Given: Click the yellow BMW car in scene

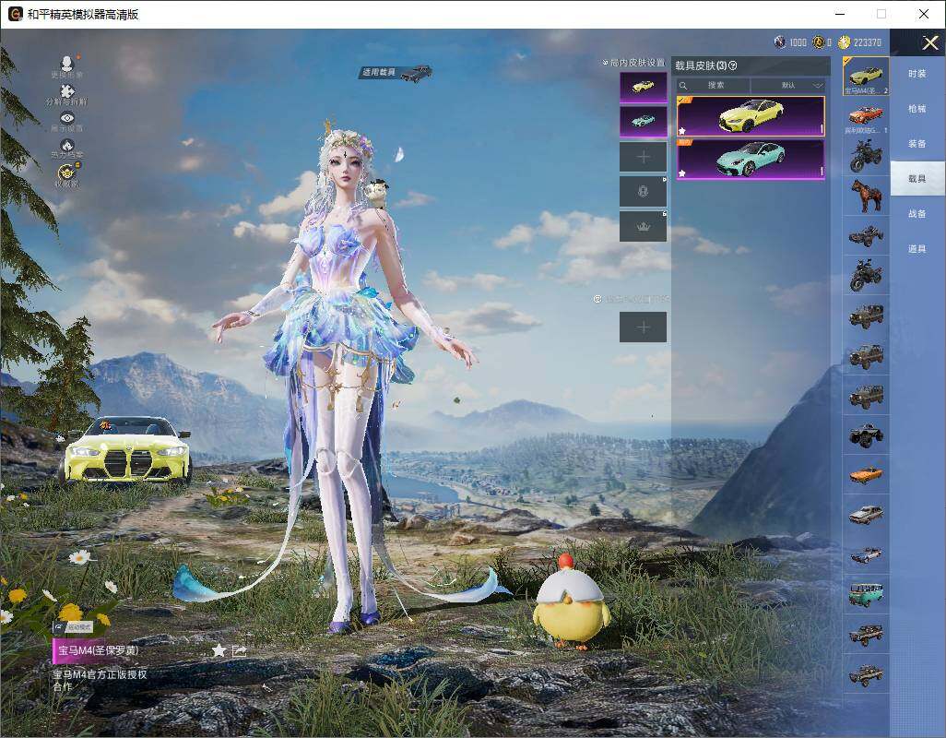Looking at the screenshot, I should click(x=126, y=451).
